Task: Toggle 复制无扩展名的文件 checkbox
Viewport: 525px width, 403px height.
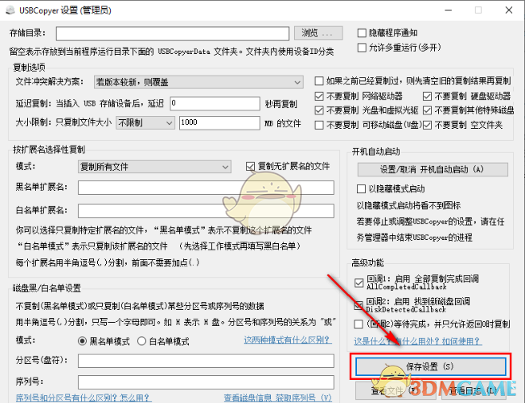Action: (x=250, y=166)
